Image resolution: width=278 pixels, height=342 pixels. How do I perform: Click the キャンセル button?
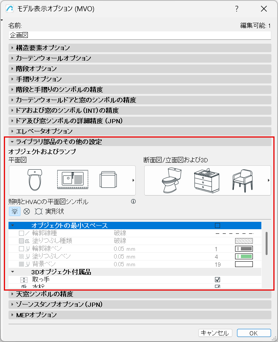pos(215,333)
